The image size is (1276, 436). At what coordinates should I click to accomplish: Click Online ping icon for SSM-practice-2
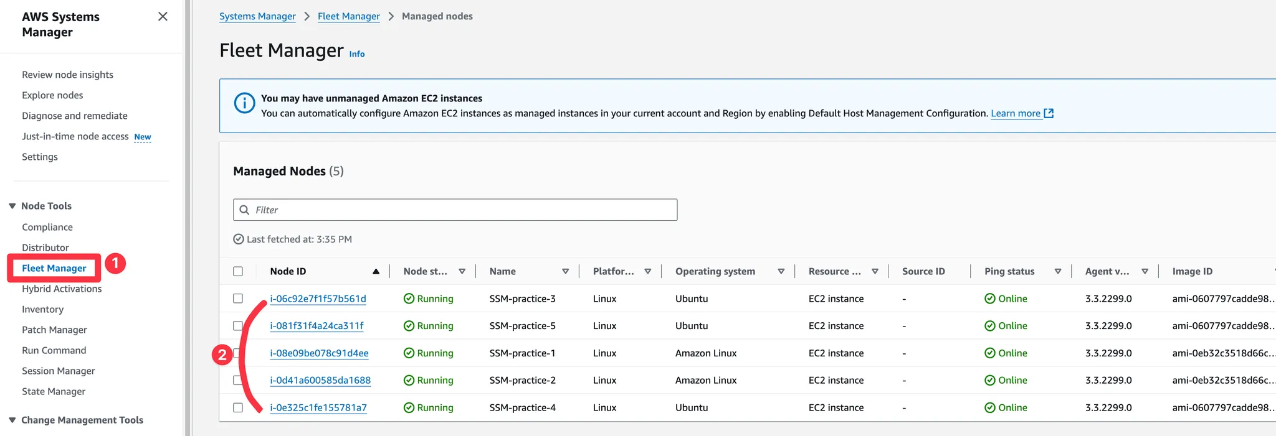coord(990,381)
